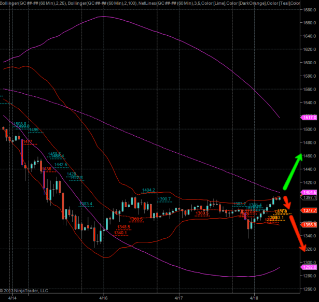Image resolution: width=319 pixels, height=302 pixels.
Task: Click the 1680 price axis label
Action: click(310, 10)
